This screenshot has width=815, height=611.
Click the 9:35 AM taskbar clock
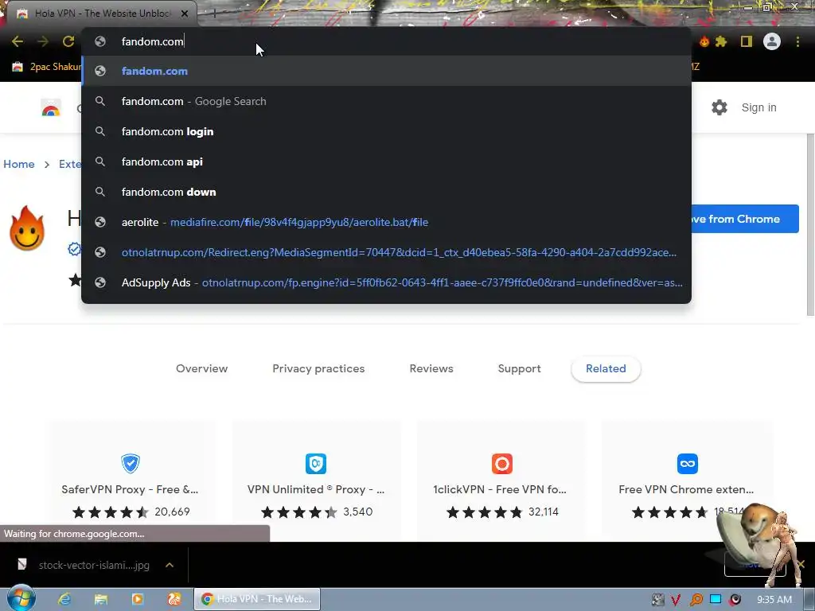774,600
